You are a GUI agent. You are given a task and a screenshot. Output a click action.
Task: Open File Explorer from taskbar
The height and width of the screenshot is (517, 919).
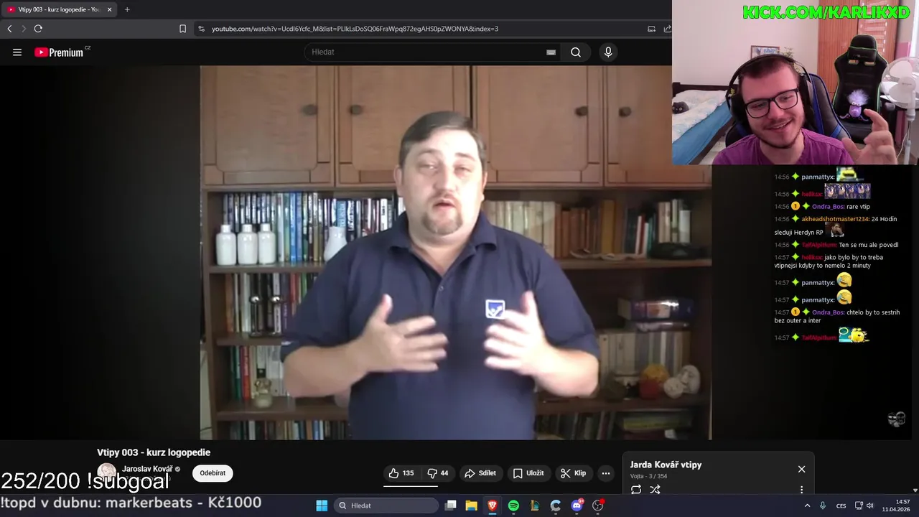472,506
